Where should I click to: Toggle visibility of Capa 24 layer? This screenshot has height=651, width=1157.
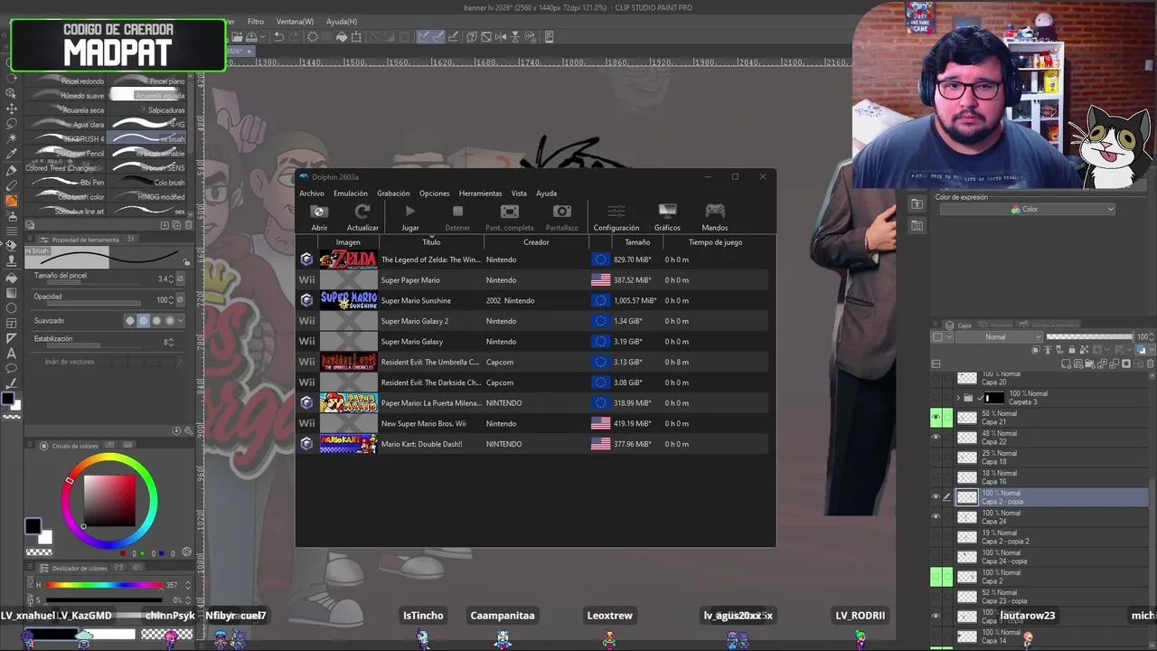[936, 517]
